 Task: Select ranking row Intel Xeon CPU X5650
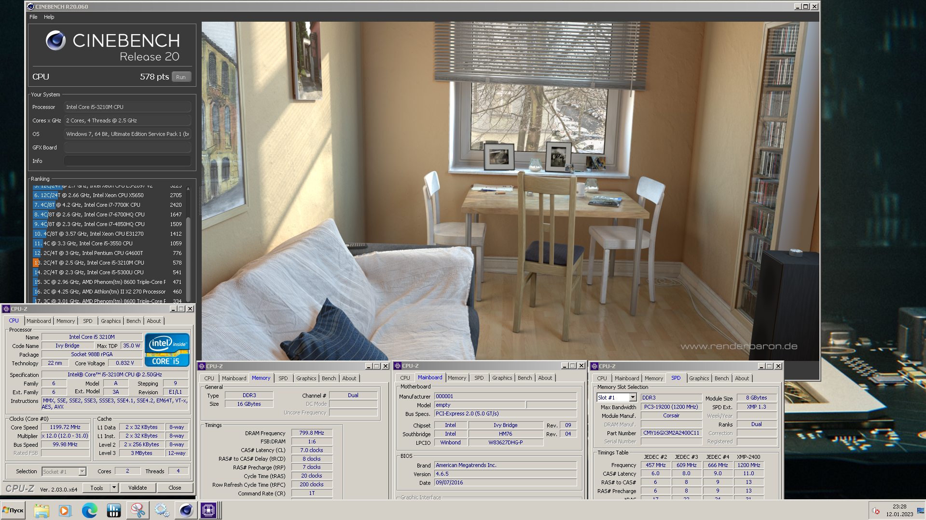108,195
